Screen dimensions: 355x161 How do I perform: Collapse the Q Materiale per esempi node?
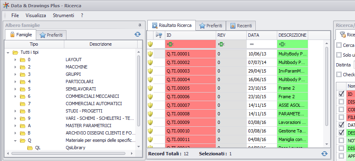click(15, 141)
